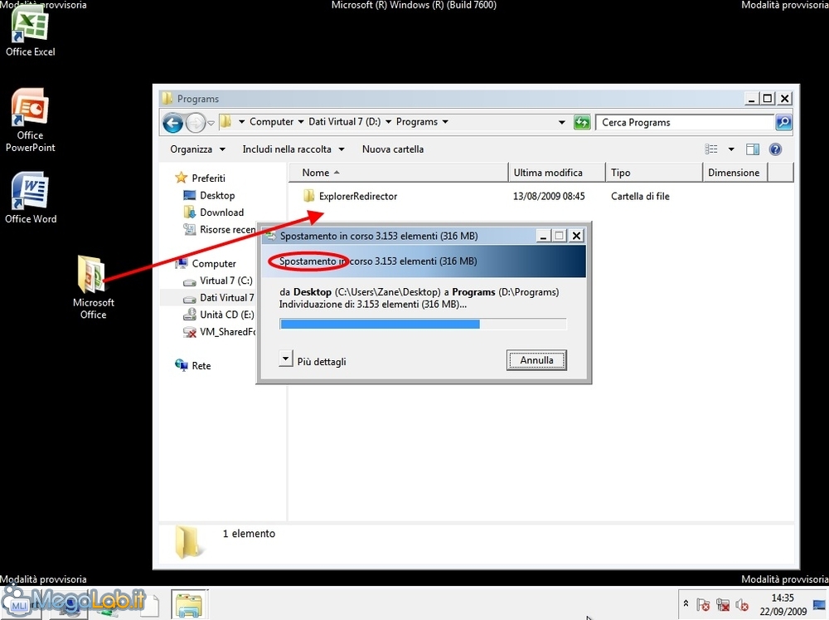The width and height of the screenshot is (829, 620).
Task: Click the date 13/08/2009 08:45 cell
Action: pyautogui.click(x=549, y=197)
